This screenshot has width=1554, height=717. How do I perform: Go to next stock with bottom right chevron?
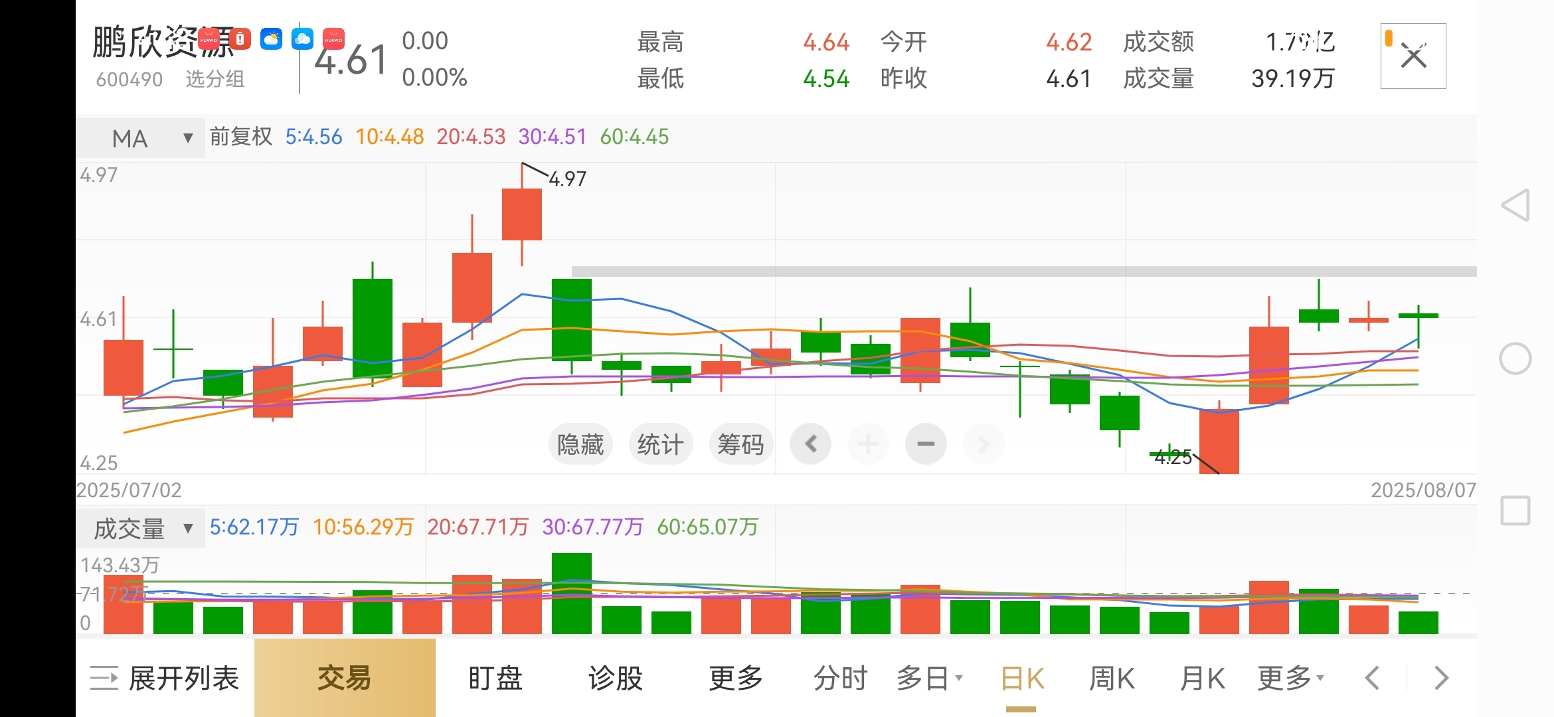tap(1441, 678)
